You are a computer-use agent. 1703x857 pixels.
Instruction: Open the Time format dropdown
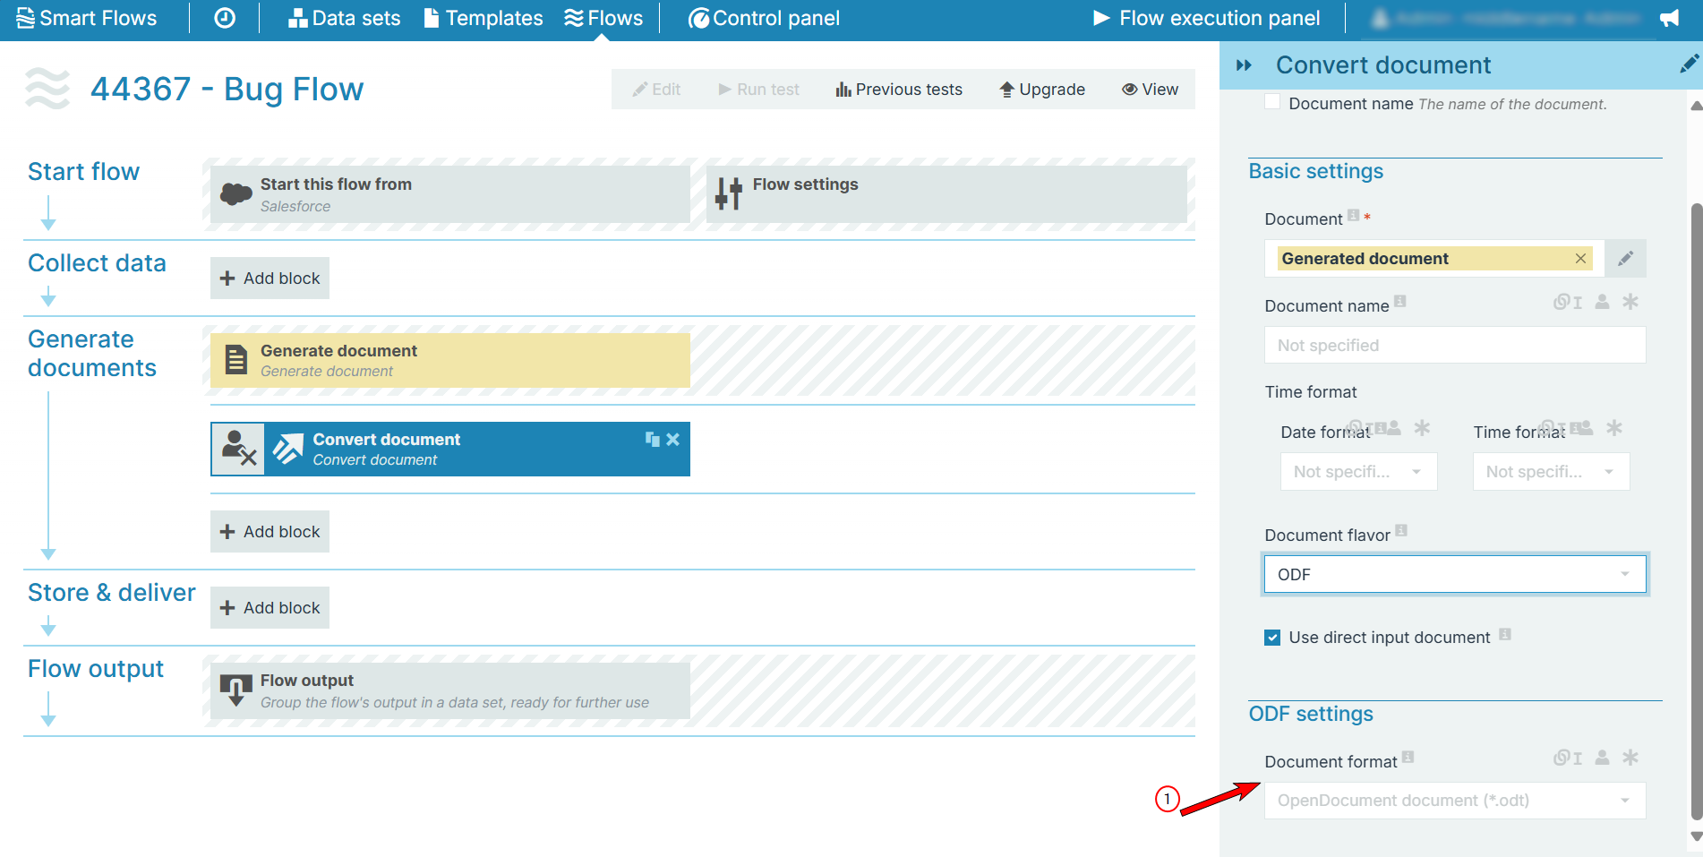point(1551,472)
